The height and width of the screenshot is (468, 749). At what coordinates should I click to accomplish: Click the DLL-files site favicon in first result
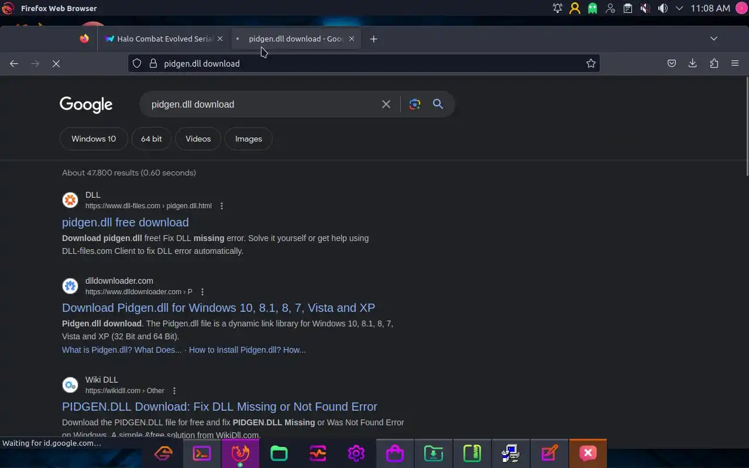tap(70, 200)
